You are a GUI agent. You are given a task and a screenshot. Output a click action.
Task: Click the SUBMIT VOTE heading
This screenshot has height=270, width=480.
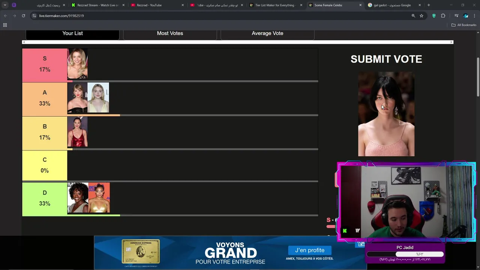coord(386,59)
